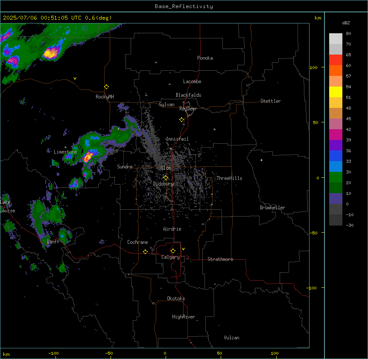Click the -30 value in dBZ legend
The height and width of the screenshot is (359, 368).
point(350,225)
